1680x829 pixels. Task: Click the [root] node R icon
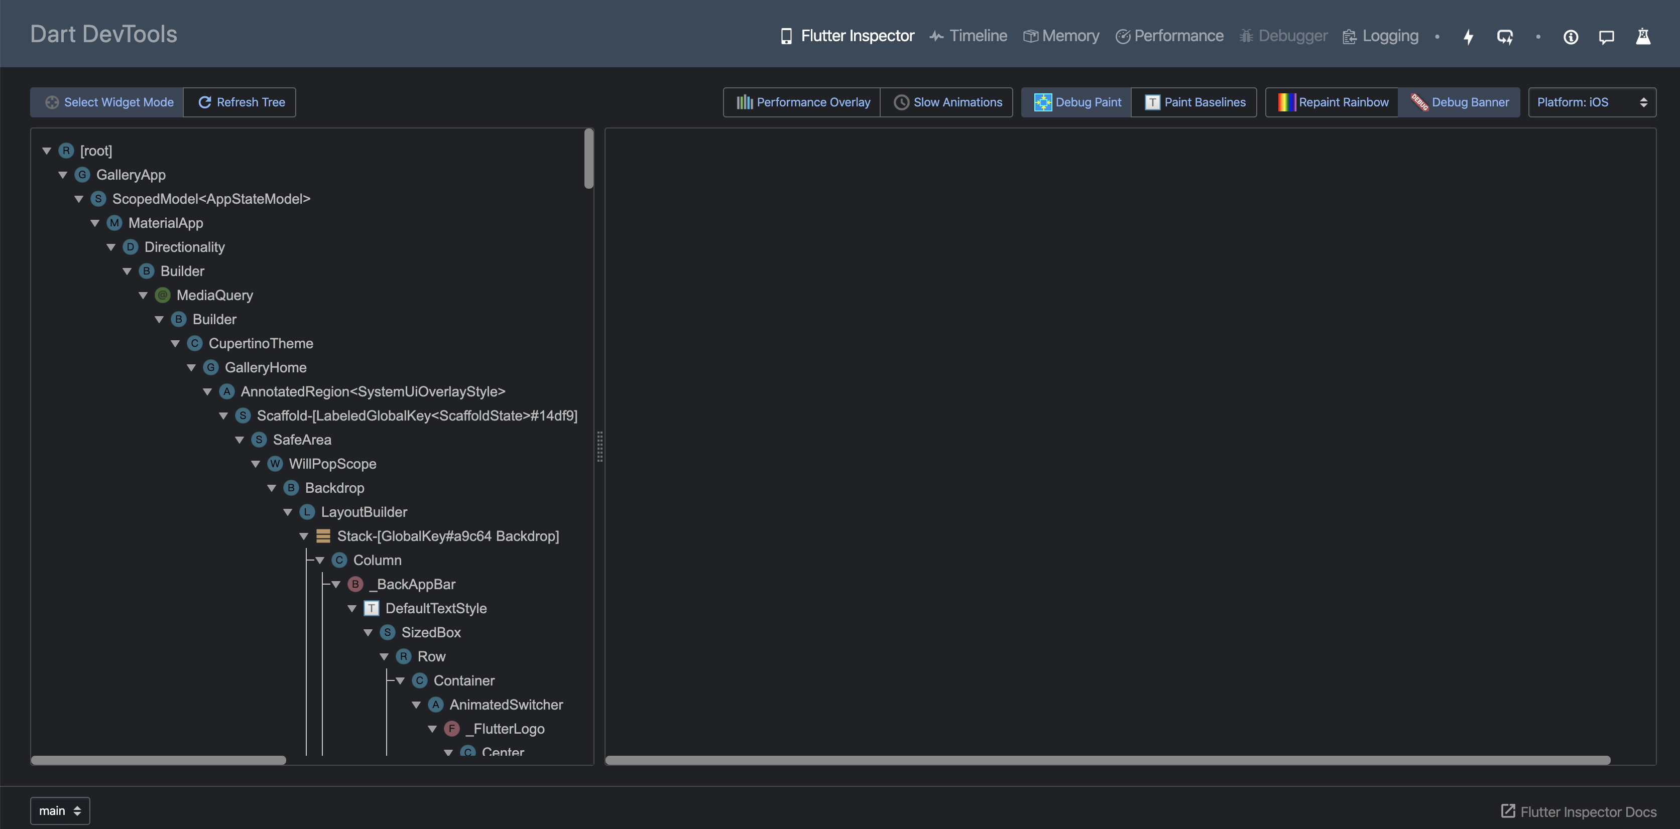tap(66, 151)
